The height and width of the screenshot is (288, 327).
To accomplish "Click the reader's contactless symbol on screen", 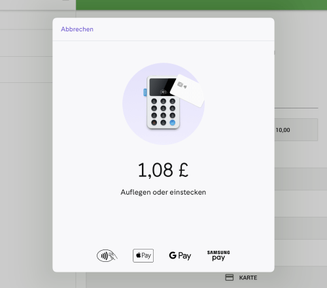I will [163, 92].
